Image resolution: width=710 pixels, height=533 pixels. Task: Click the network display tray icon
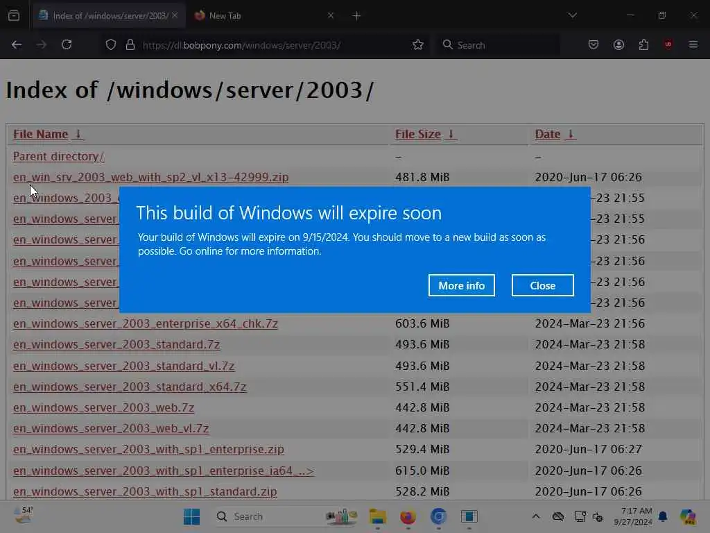[x=580, y=516]
